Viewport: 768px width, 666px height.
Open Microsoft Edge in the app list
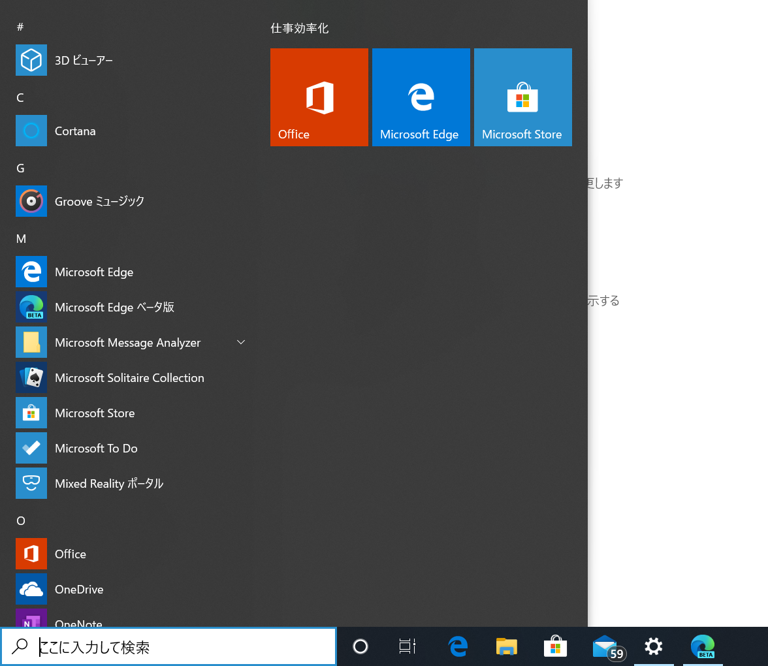tap(132, 272)
